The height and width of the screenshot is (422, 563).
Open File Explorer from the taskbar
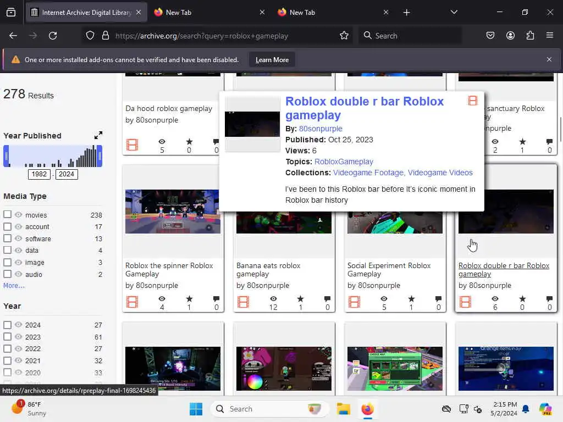pos(343,409)
